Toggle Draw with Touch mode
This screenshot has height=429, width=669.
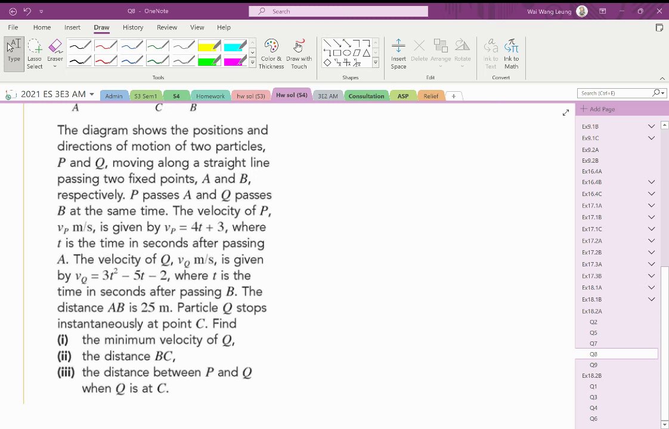click(299, 54)
